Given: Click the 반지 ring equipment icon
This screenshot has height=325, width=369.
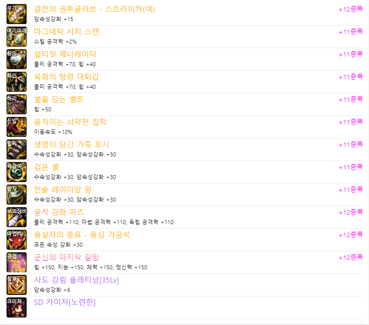Looking at the screenshot, I should pos(17,195).
